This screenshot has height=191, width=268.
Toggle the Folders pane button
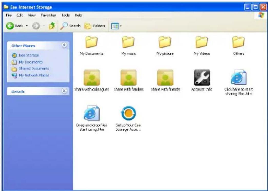coord(95,26)
